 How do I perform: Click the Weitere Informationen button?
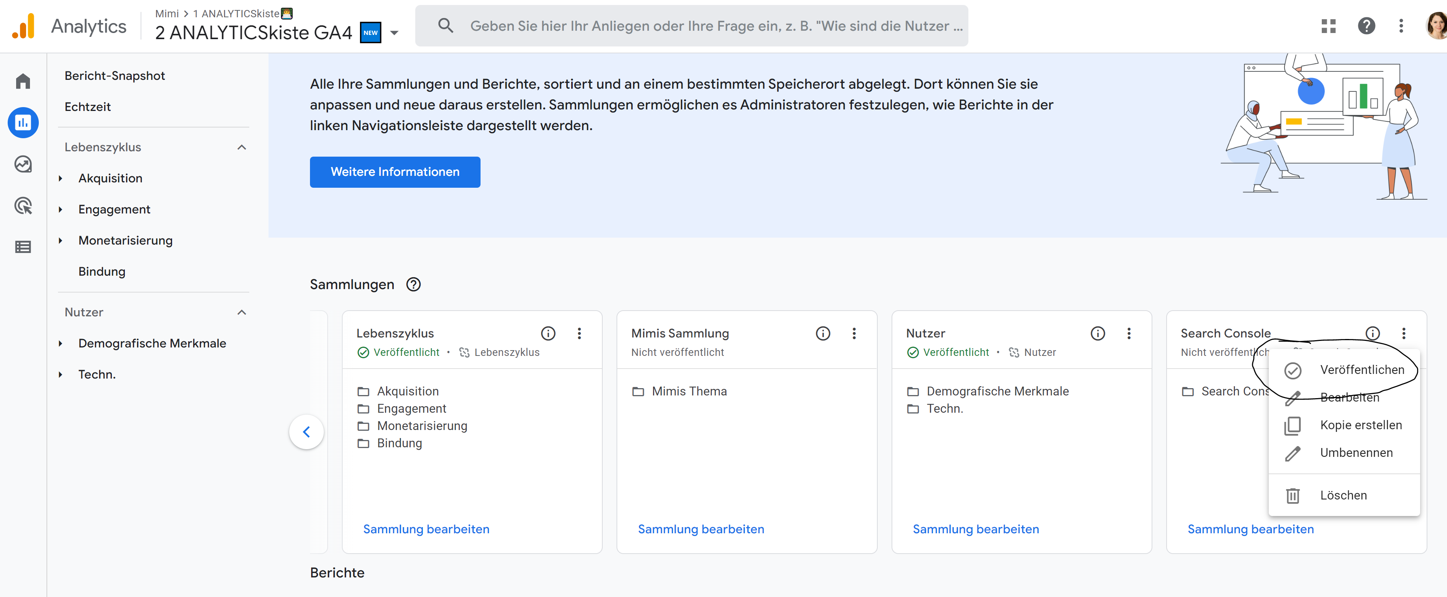tap(395, 172)
